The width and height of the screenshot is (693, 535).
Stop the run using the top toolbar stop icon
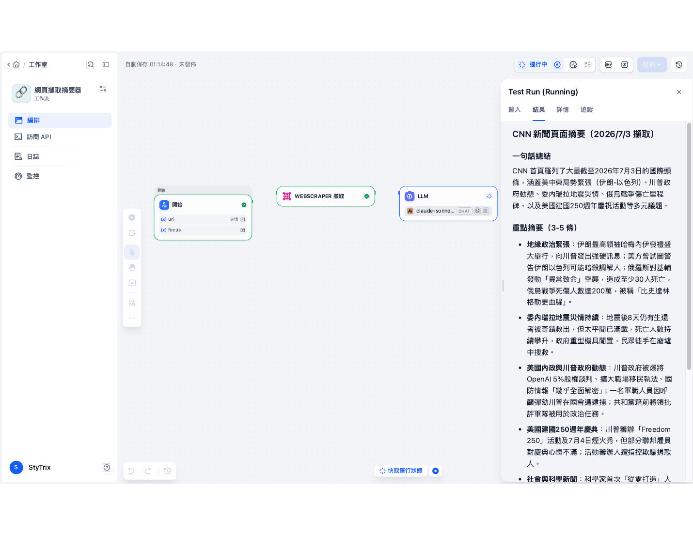tap(557, 64)
